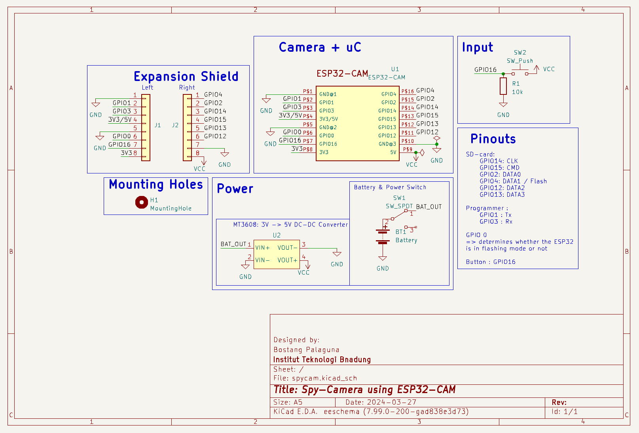The height and width of the screenshot is (433, 639).
Task: Click the 'GPIO3 : Rx' programmer line
Action: click(x=496, y=222)
